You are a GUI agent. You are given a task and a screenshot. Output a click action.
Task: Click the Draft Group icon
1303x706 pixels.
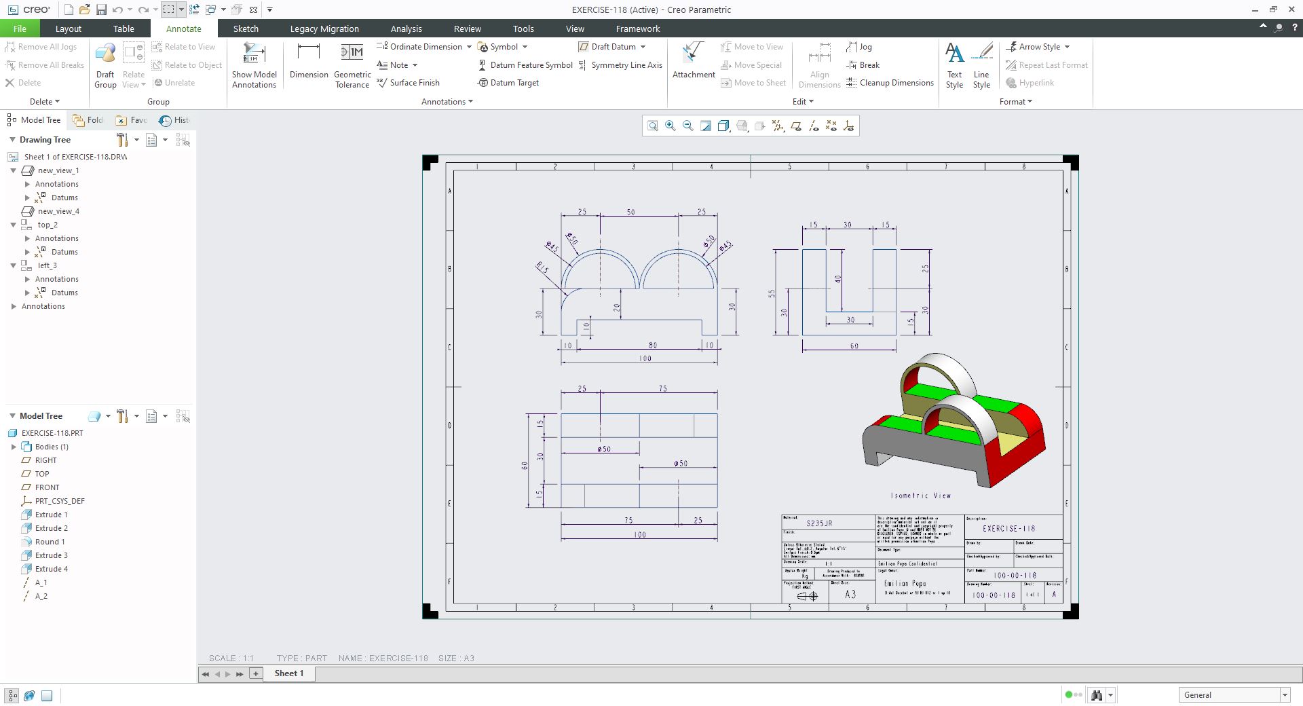[x=105, y=65]
